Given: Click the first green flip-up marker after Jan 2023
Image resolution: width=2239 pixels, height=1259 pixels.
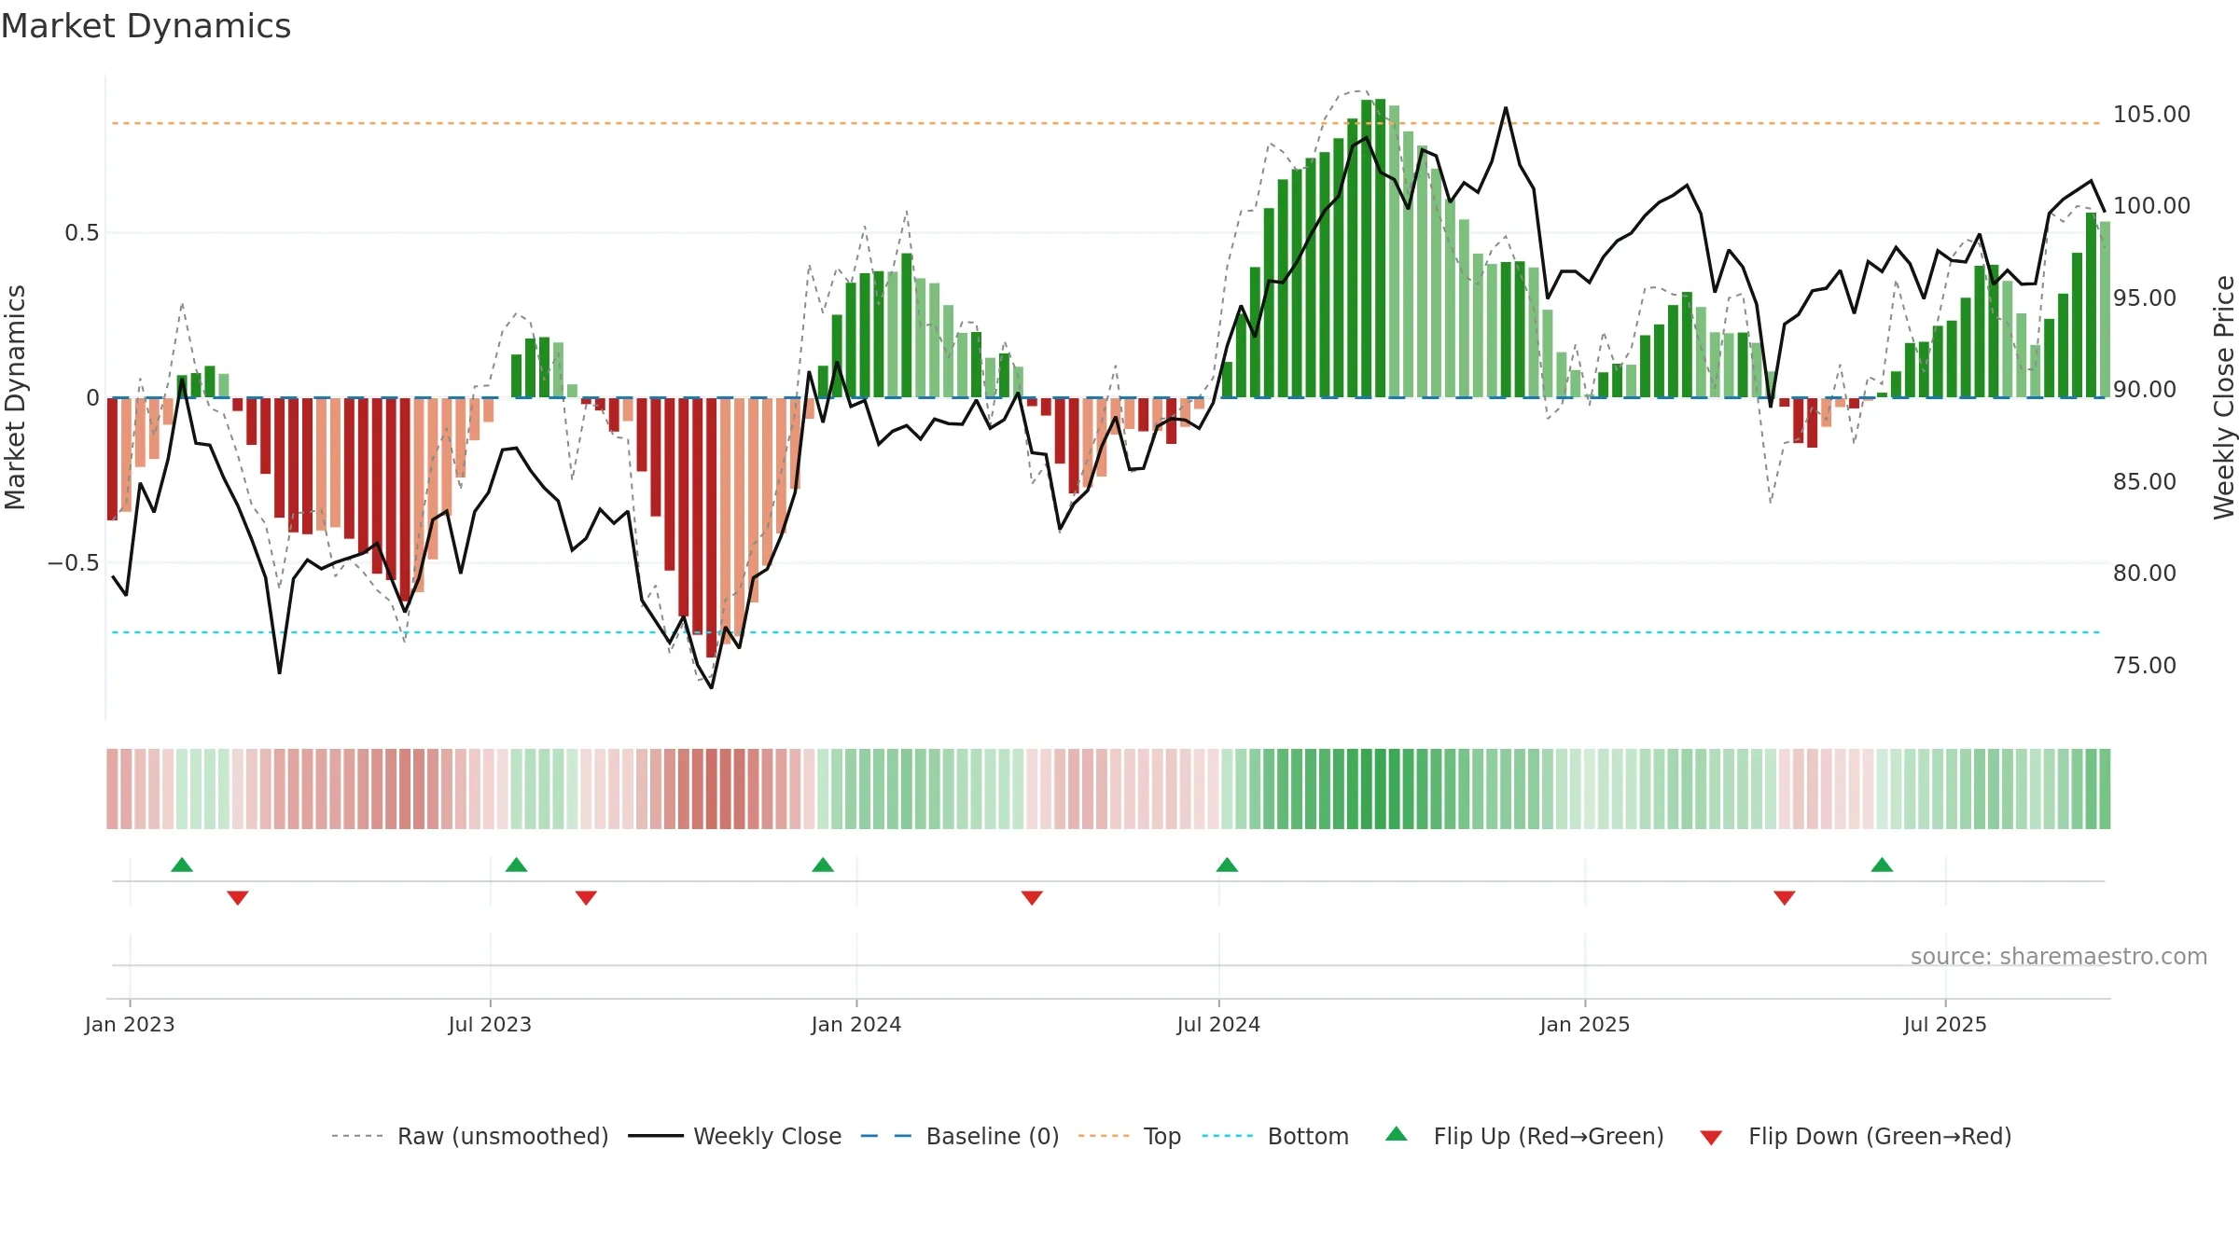Looking at the screenshot, I should [x=182, y=865].
